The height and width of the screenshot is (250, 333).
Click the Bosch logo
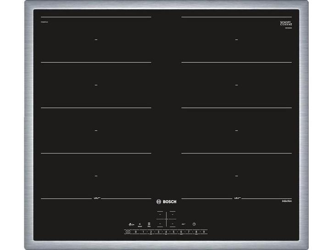point(166,200)
